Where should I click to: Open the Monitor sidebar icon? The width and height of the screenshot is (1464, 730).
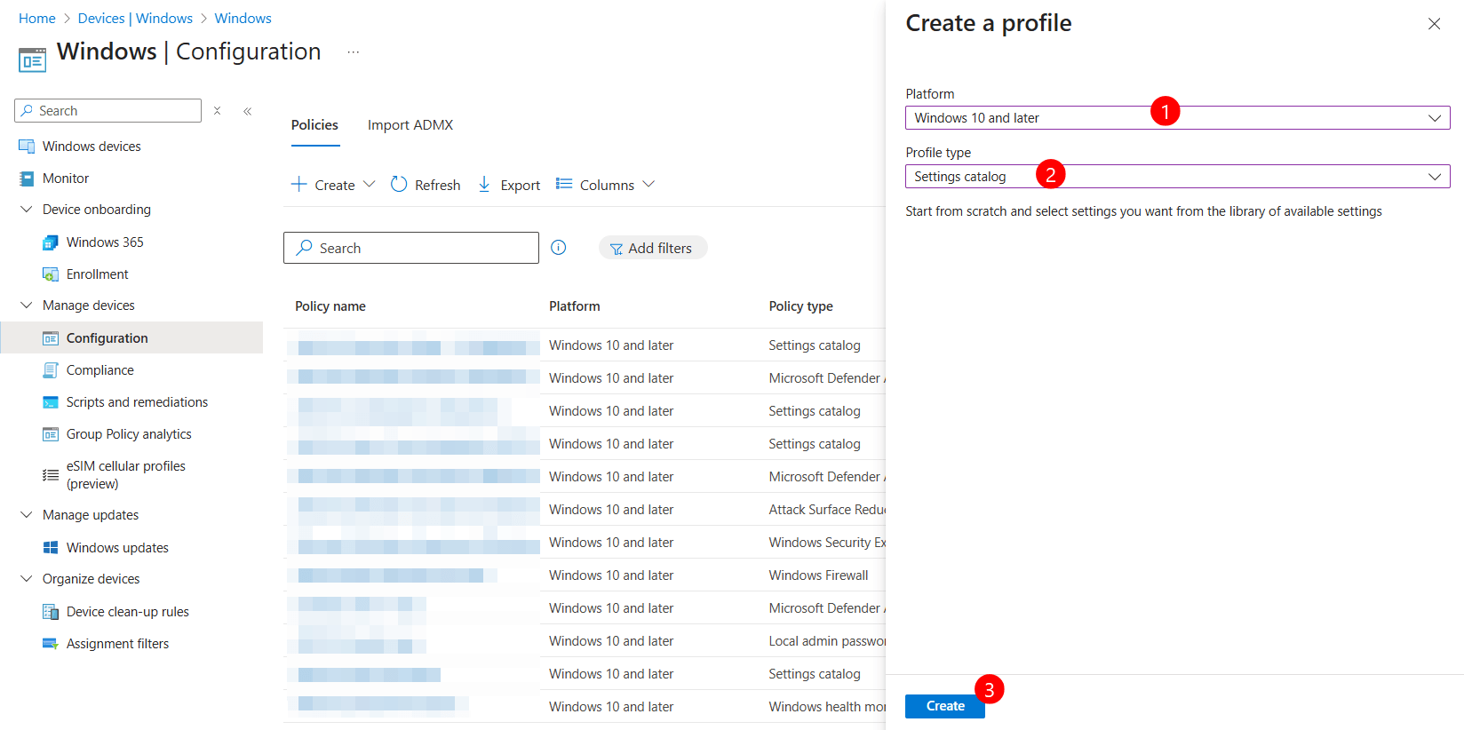coord(27,179)
